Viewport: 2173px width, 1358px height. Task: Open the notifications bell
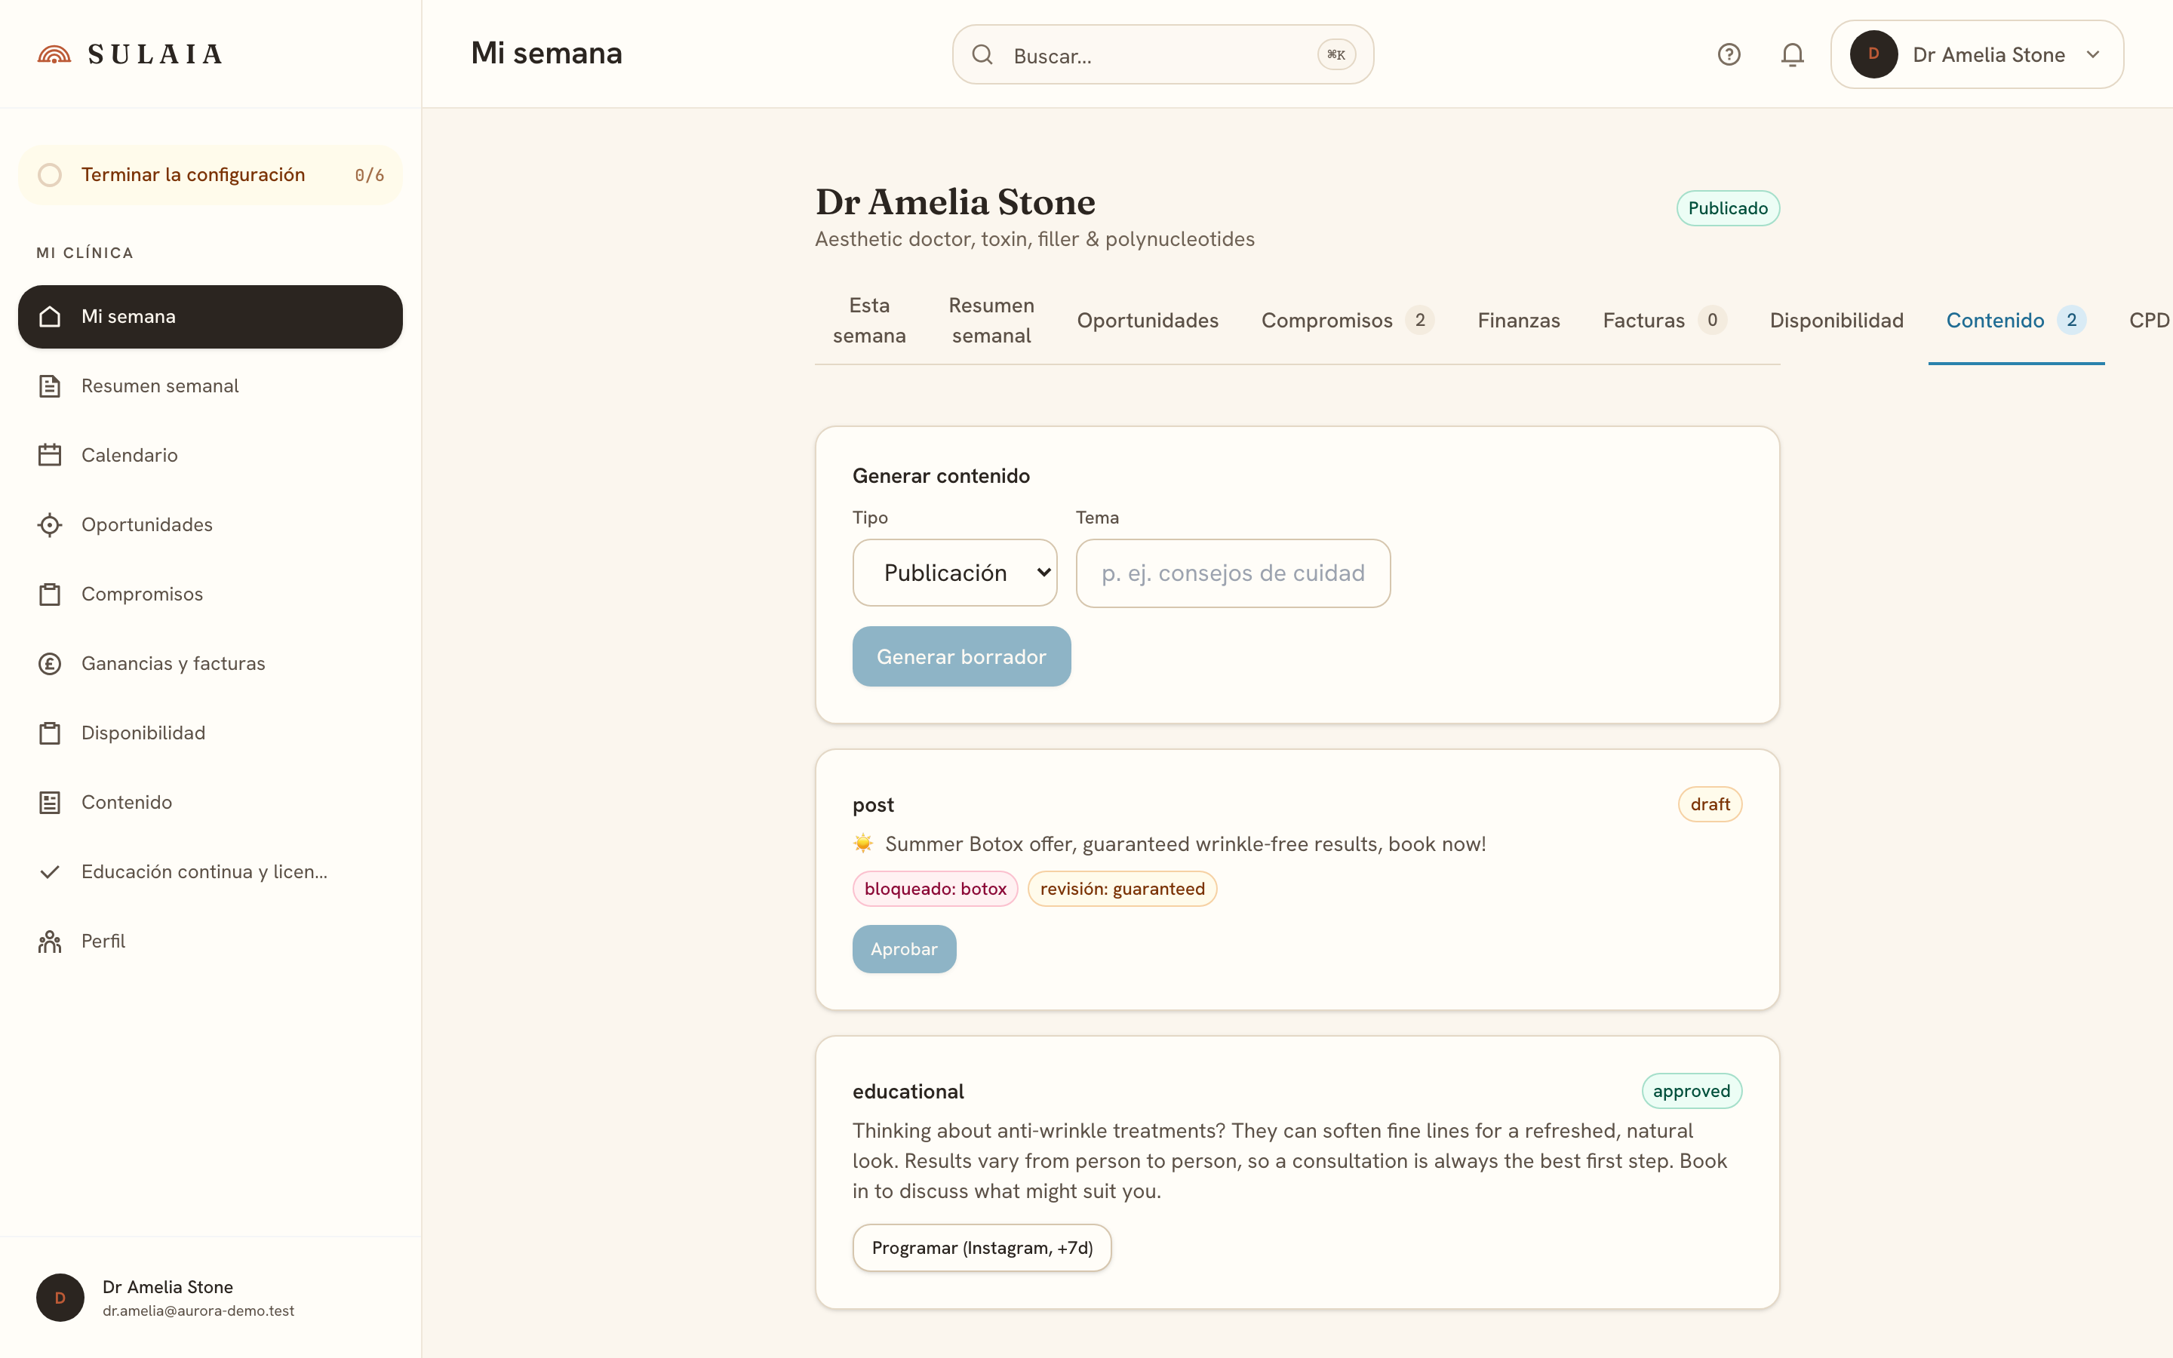(x=1792, y=55)
